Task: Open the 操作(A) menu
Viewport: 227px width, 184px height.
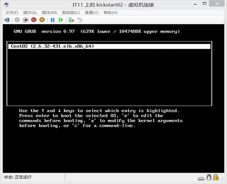Action: click(x=30, y=13)
